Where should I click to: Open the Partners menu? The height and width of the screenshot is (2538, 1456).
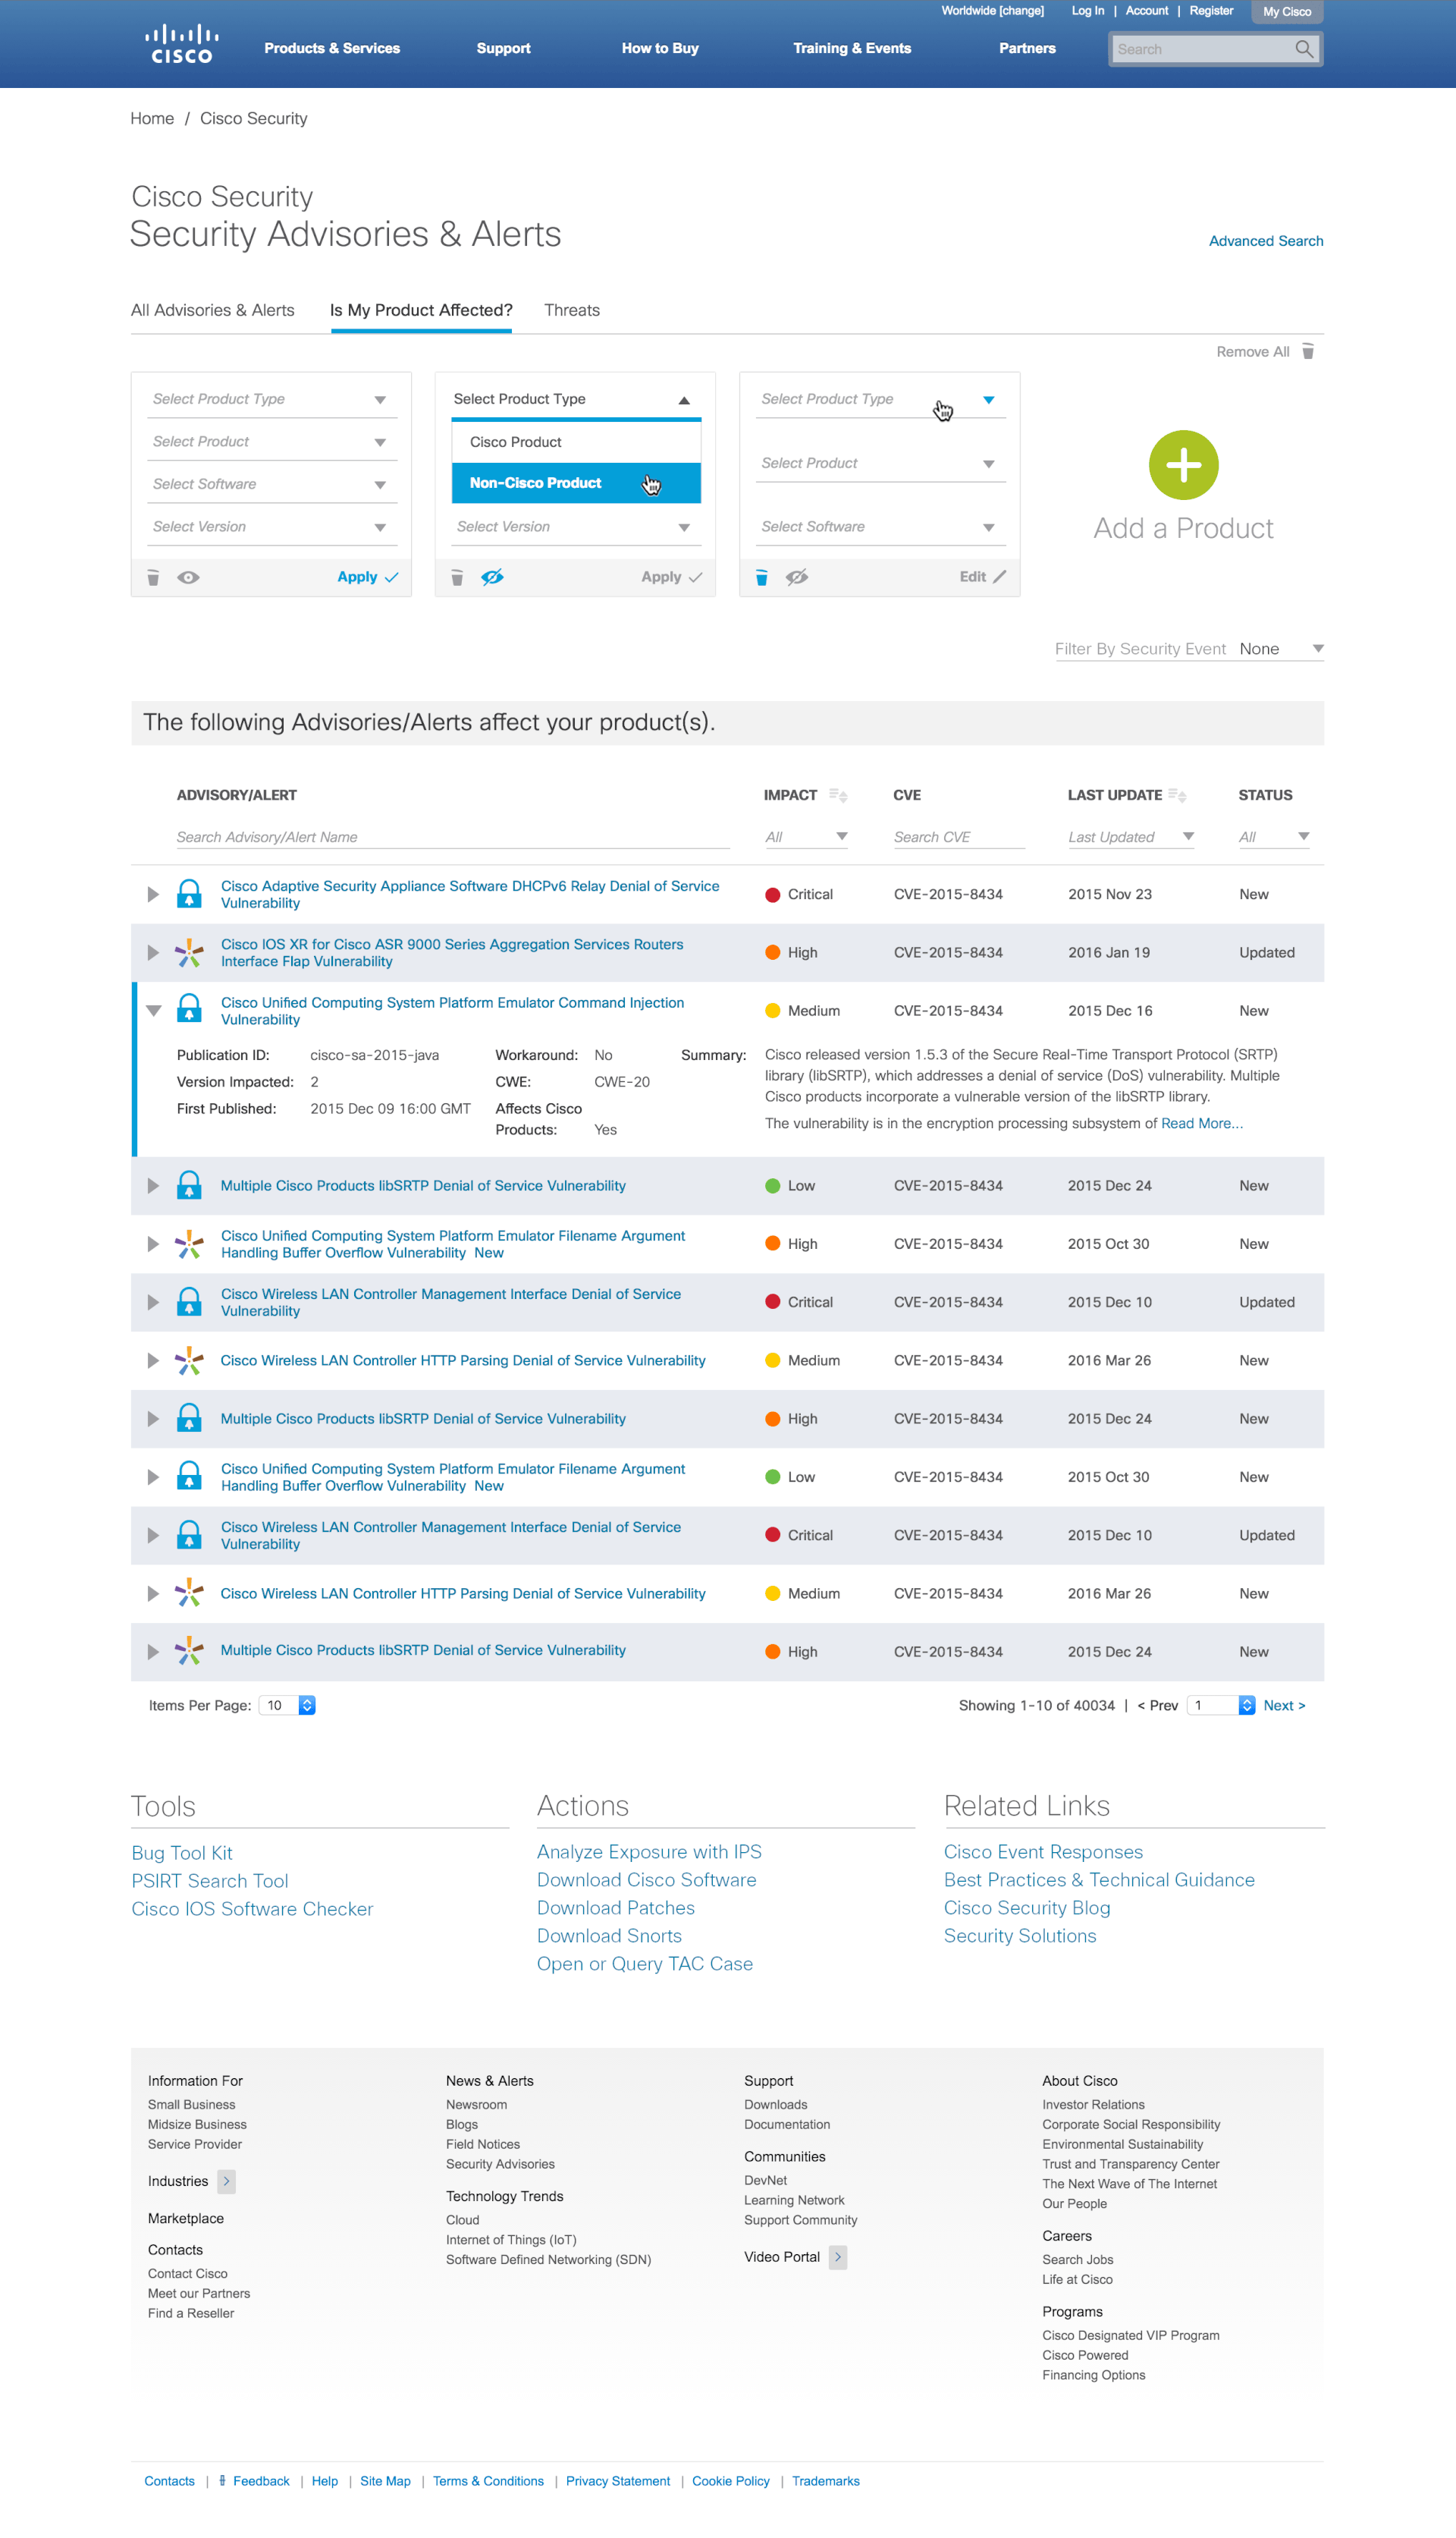point(1027,48)
